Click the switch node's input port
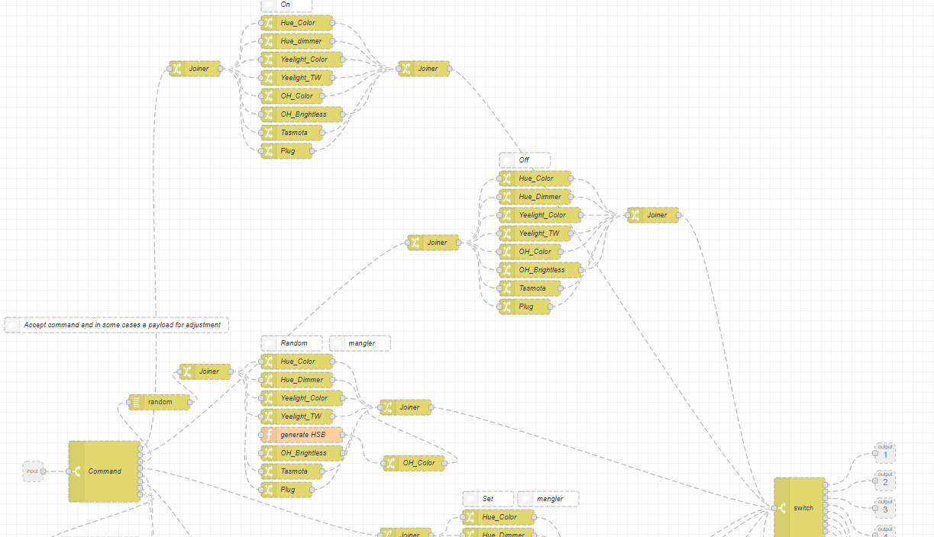 pos(774,508)
